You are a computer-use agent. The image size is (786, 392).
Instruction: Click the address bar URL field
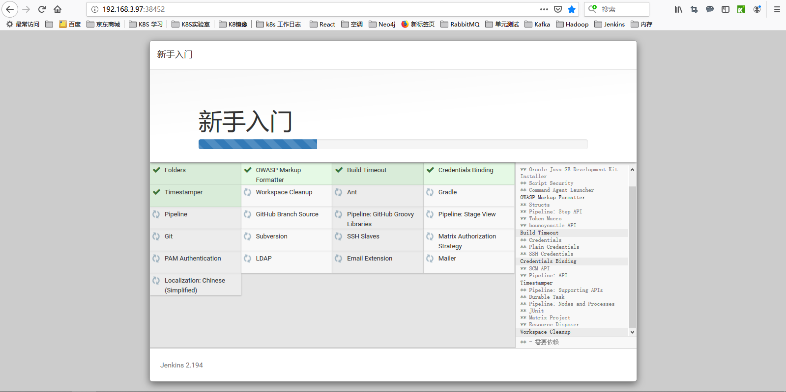click(315, 9)
